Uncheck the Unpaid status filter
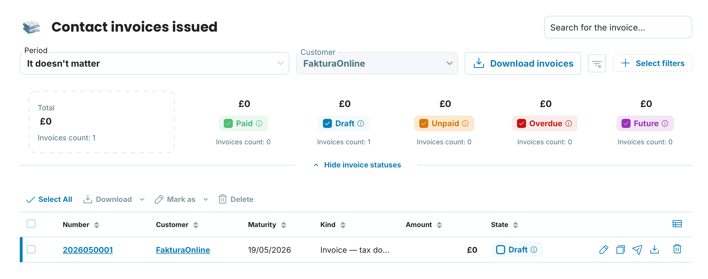The image size is (708, 279). [424, 123]
